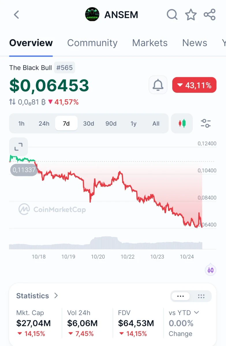226x346 pixels.
Task: Open the Markets tab
Action: (x=150, y=43)
